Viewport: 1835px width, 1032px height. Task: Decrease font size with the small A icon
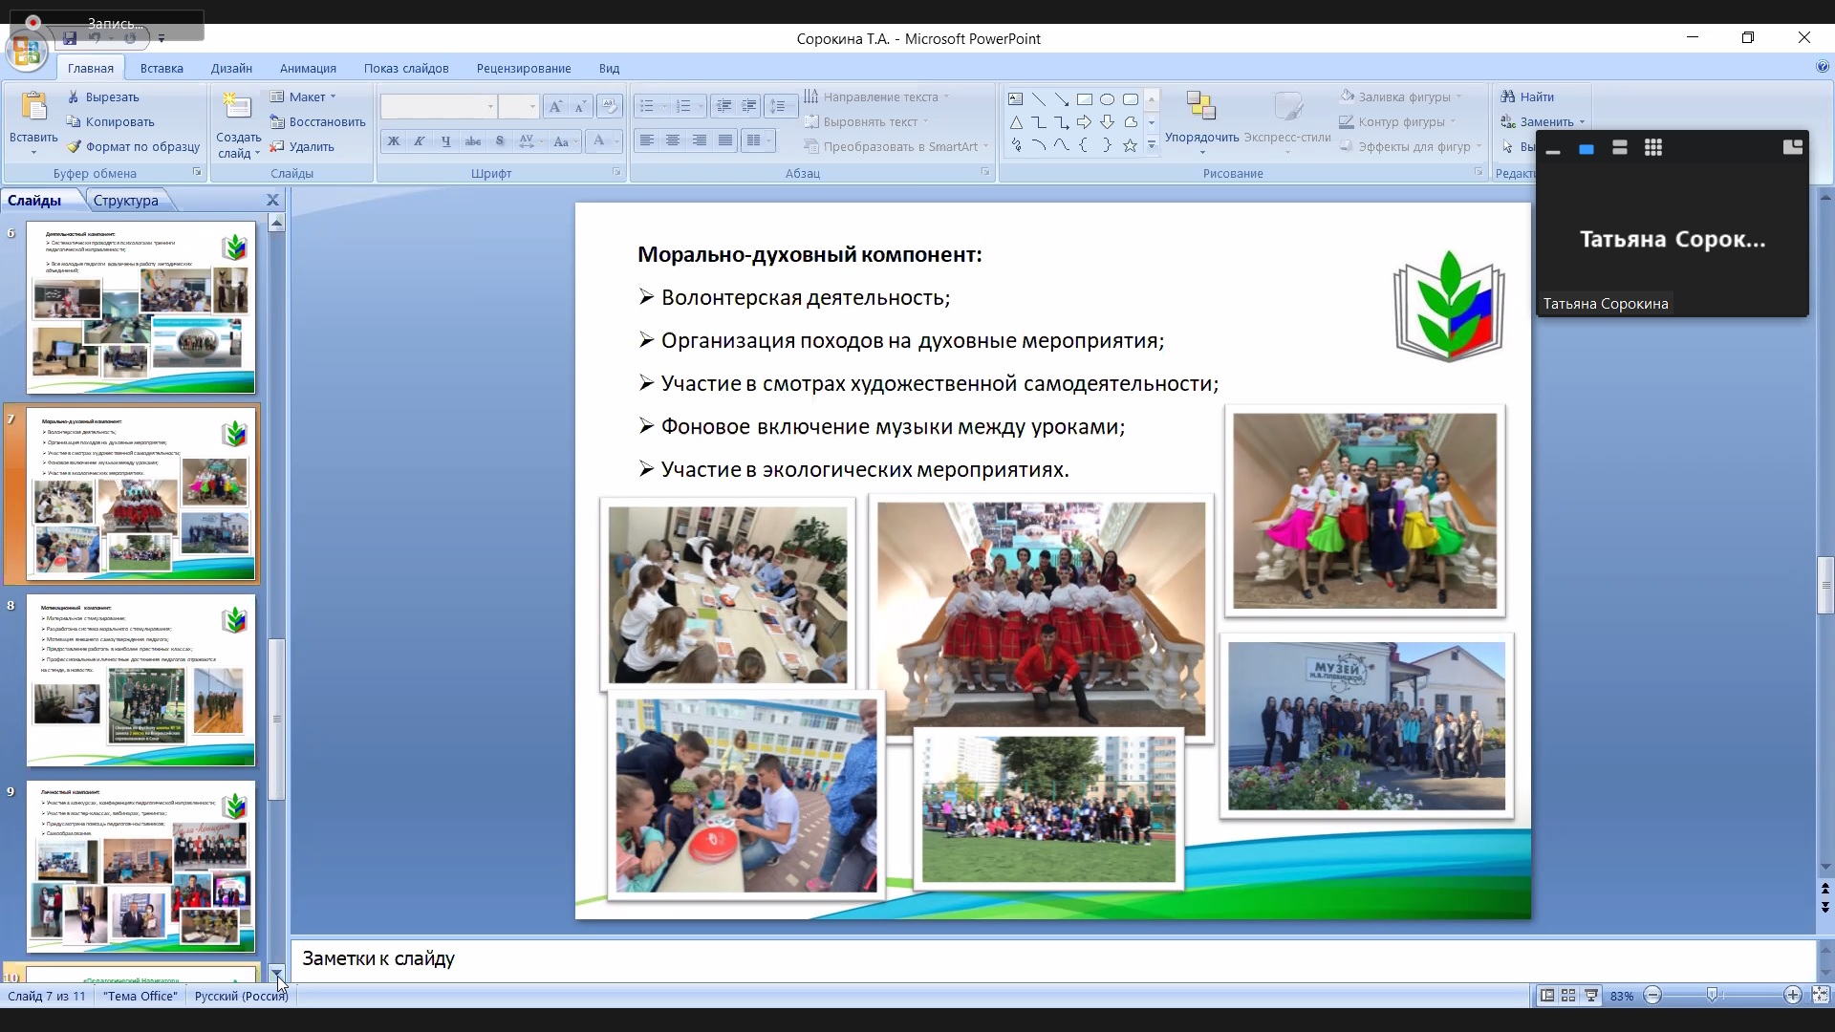[579, 106]
